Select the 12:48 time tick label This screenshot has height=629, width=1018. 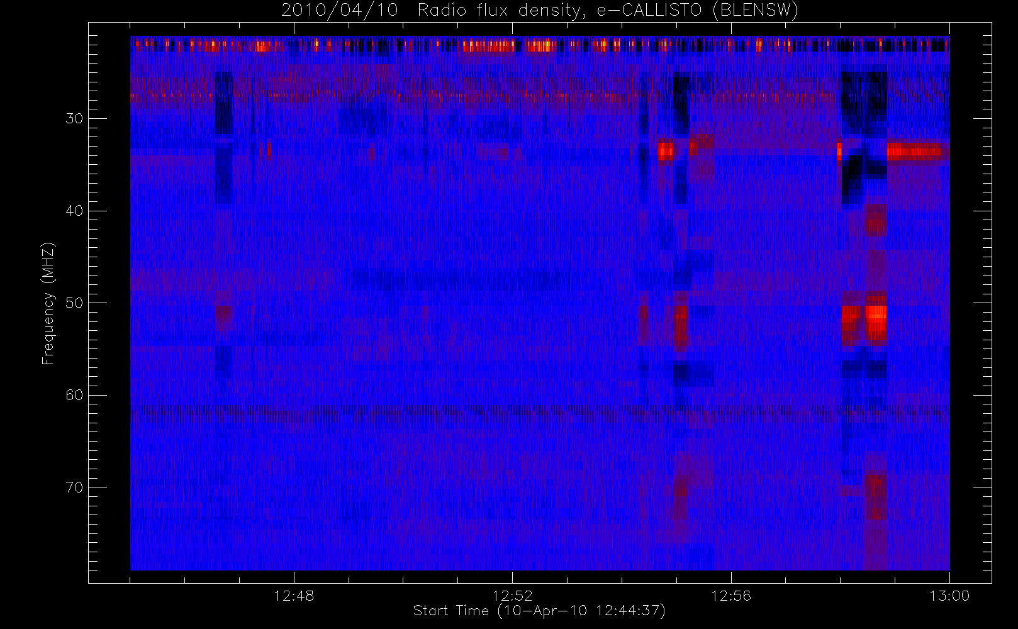click(x=294, y=596)
